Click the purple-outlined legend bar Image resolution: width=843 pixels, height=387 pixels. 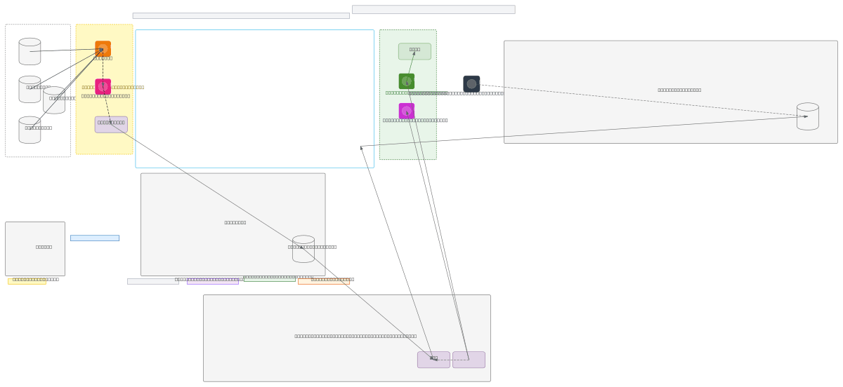click(212, 281)
